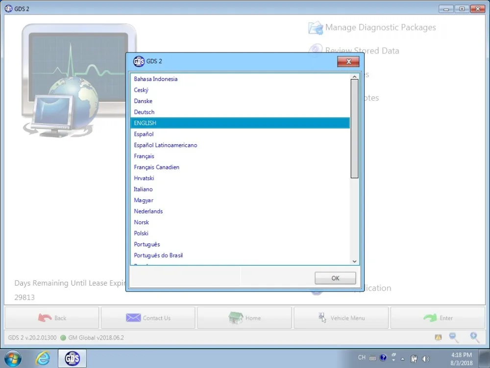
Task: Pick Español from the list
Action: [240, 134]
